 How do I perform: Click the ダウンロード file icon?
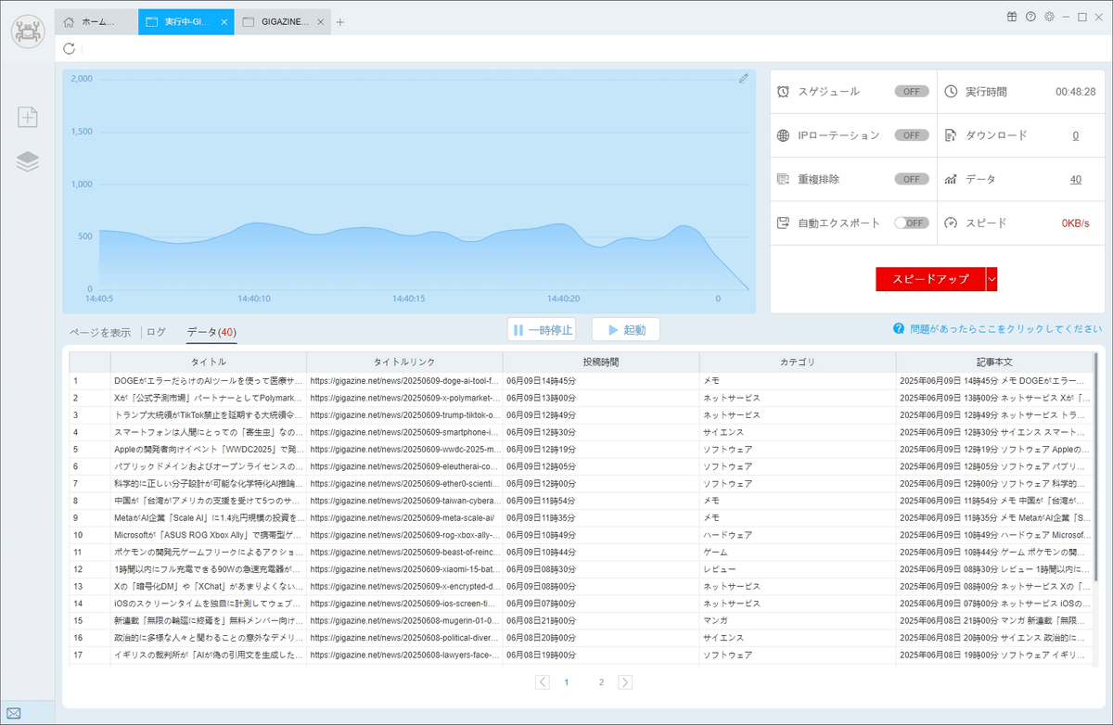951,135
